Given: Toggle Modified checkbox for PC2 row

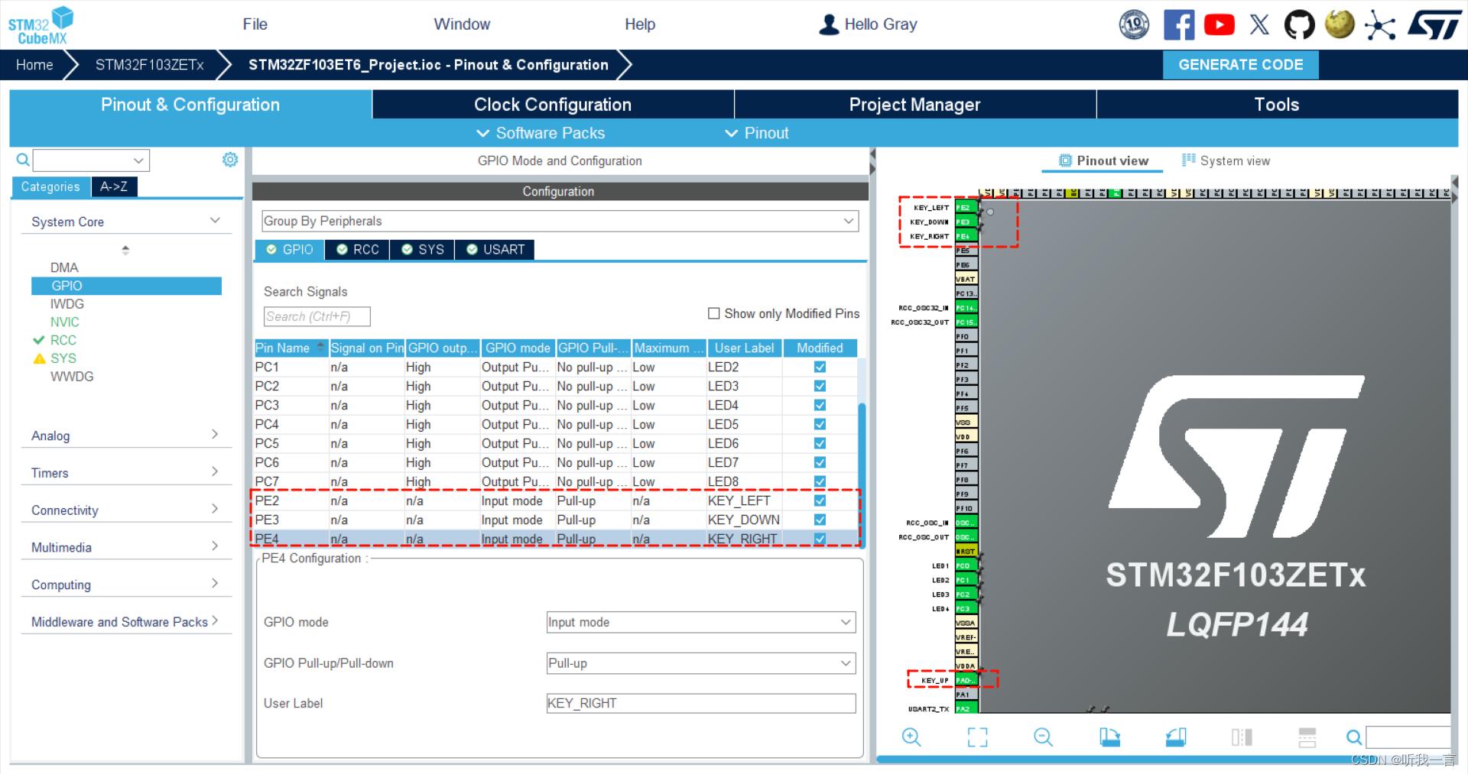Looking at the screenshot, I should point(820,386).
